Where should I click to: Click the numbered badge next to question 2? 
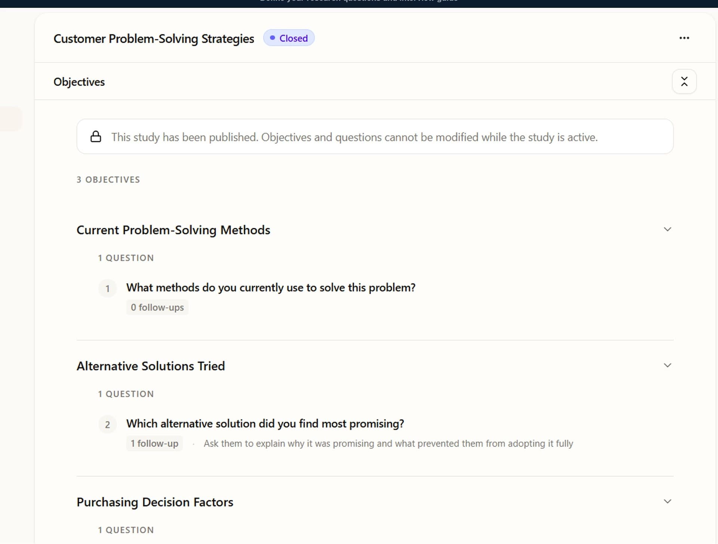[107, 424]
